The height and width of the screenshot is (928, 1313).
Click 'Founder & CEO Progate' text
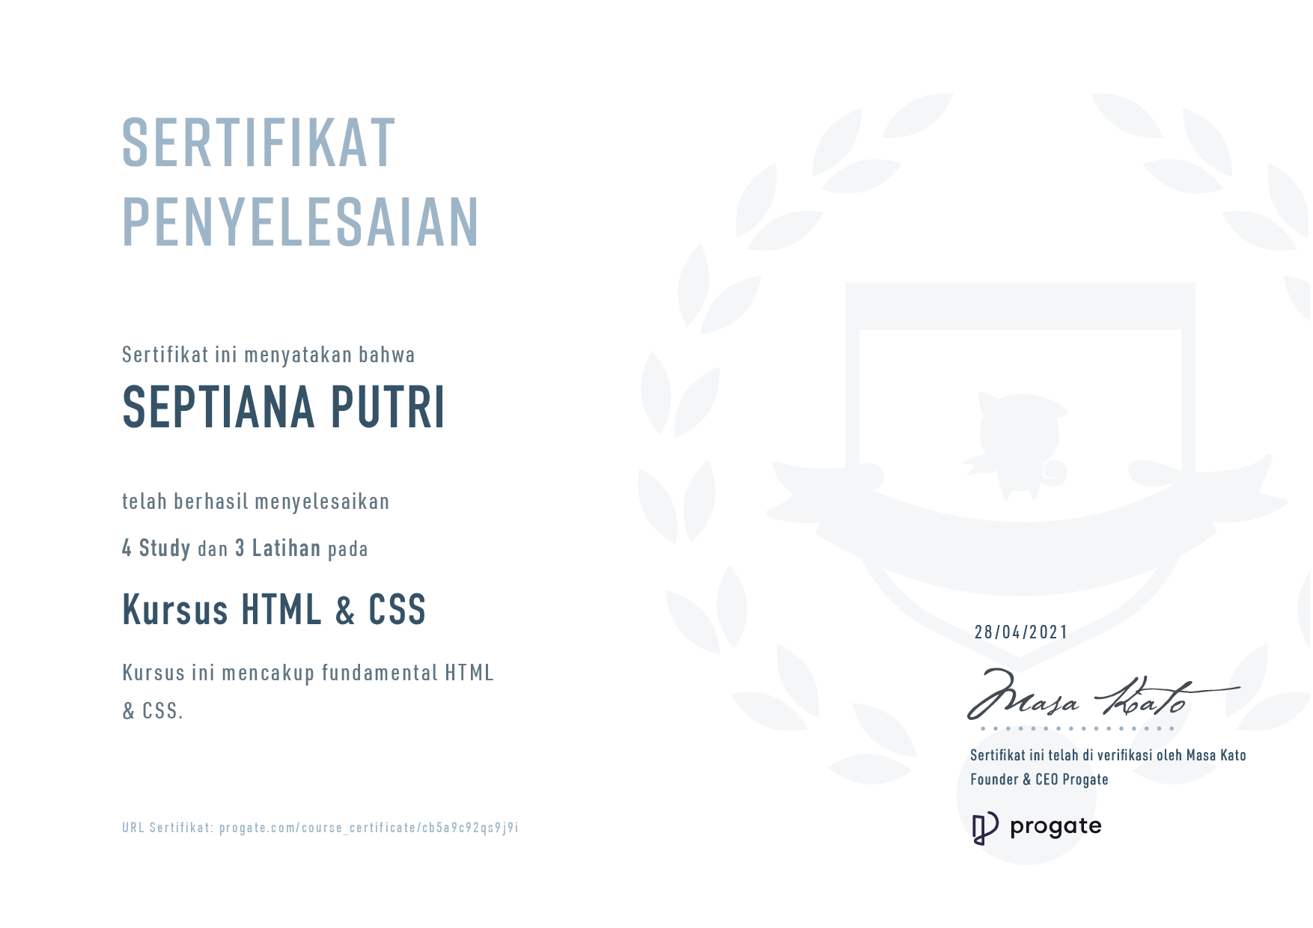pos(1039,780)
